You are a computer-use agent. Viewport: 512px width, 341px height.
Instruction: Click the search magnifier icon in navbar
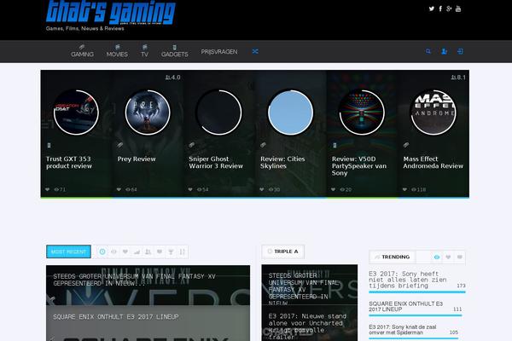(x=428, y=51)
